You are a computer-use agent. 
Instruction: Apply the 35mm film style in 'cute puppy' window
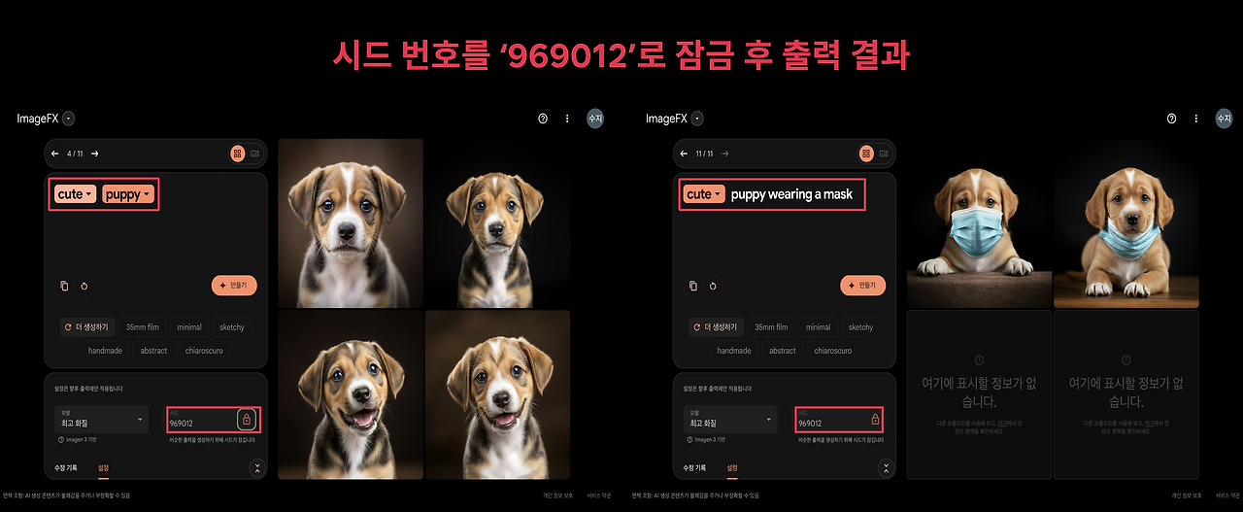(x=144, y=327)
